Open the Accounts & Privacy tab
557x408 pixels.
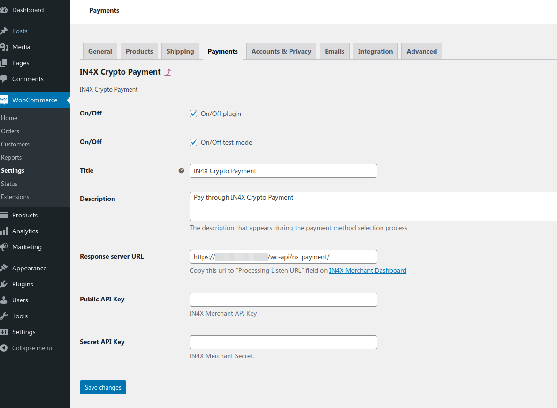(282, 51)
